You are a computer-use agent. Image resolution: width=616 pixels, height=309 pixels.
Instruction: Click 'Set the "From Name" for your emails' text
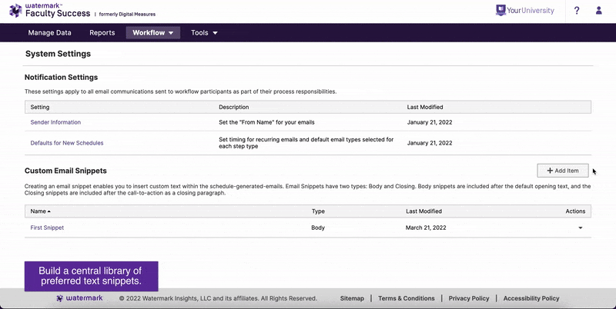266,122
